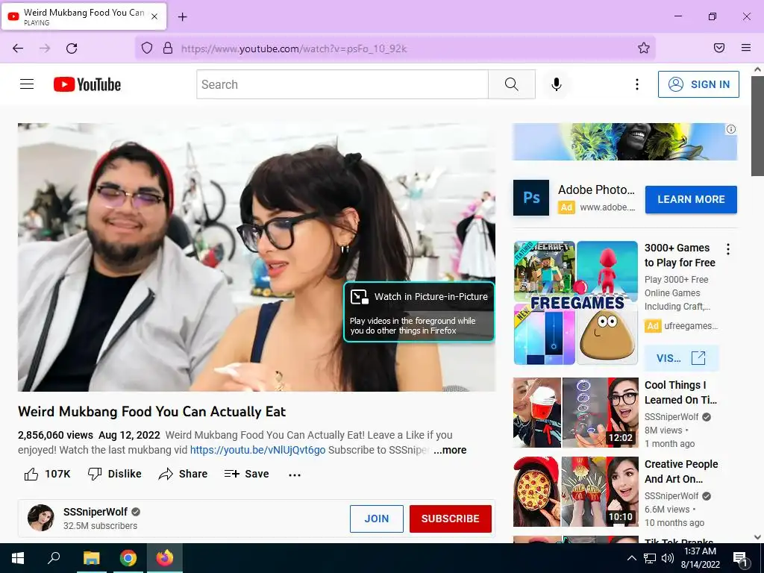
Task: Open FREEGAMES ad thumbnail
Action: click(576, 303)
